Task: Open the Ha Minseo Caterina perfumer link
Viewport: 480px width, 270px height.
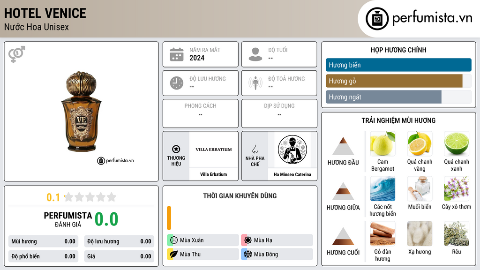Action: click(x=292, y=174)
